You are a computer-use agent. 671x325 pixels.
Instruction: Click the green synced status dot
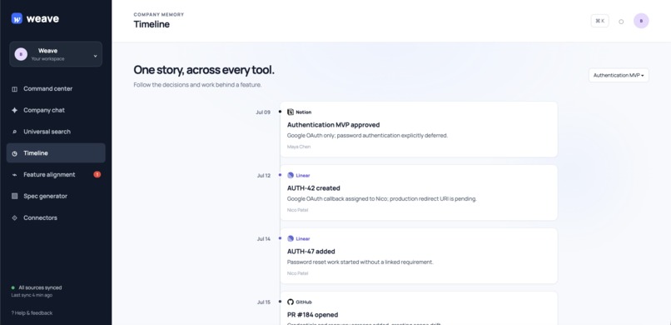tap(12, 287)
